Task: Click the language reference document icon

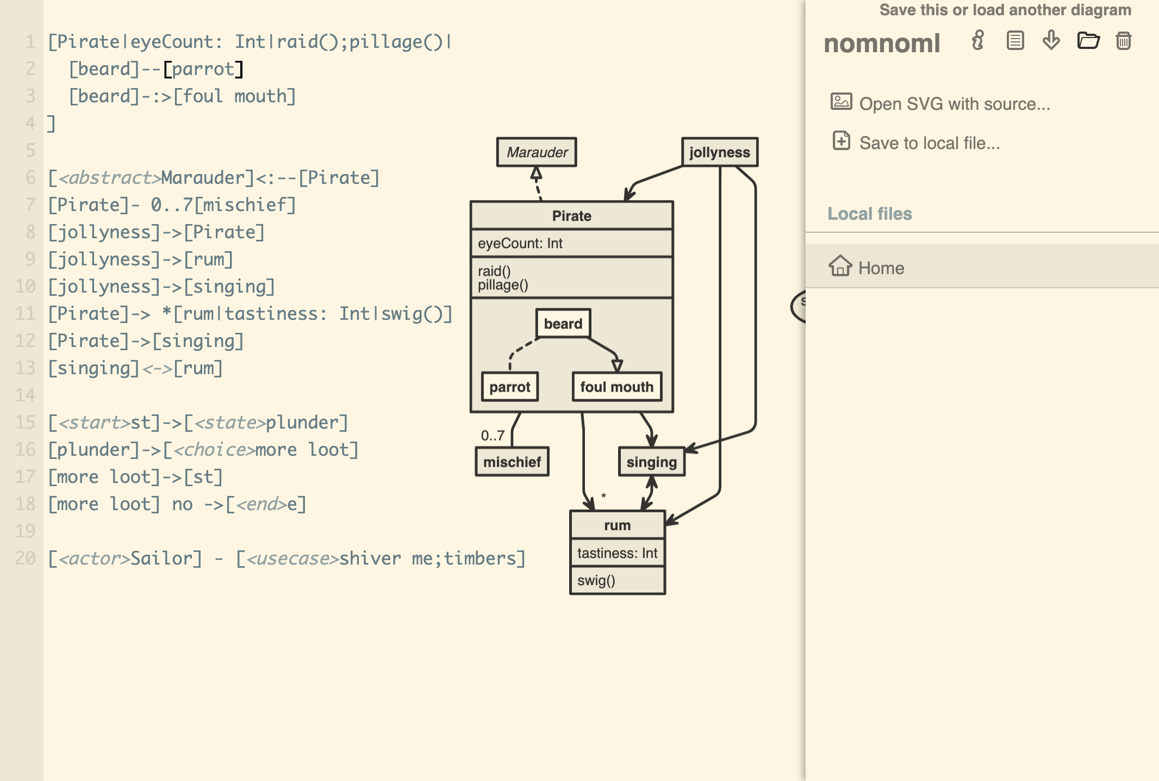Action: 1014,41
